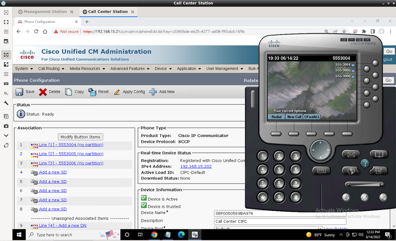Open a new browser tab
The height and width of the screenshot is (241, 396).
click(x=87, y=22)
